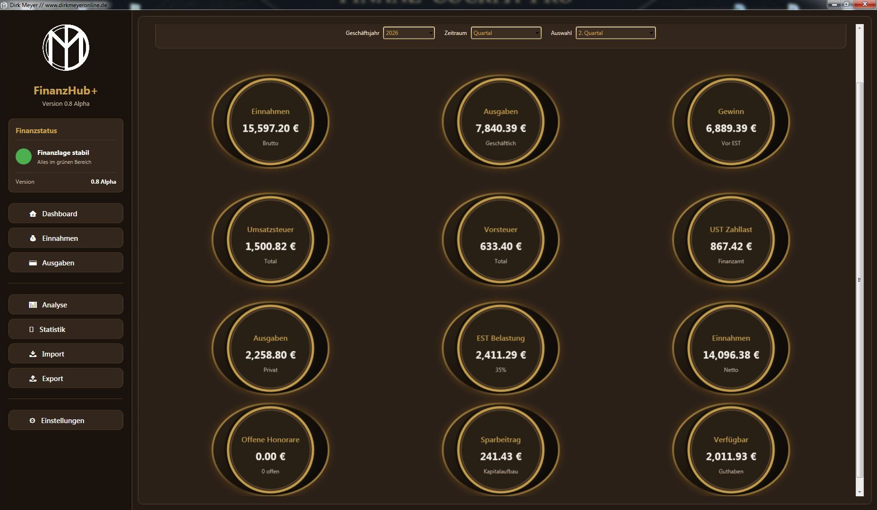Click the window title bar app icon
This screenshot has width=877, height=510.
click(4, 5)
